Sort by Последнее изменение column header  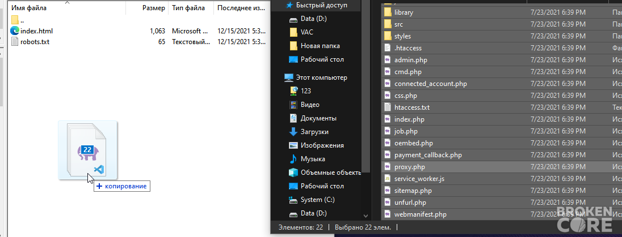click(x=241, y=7)
